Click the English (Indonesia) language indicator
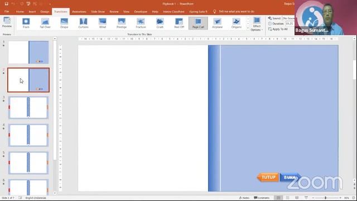This screenshot has height=201, width=357. coord(36,198)
